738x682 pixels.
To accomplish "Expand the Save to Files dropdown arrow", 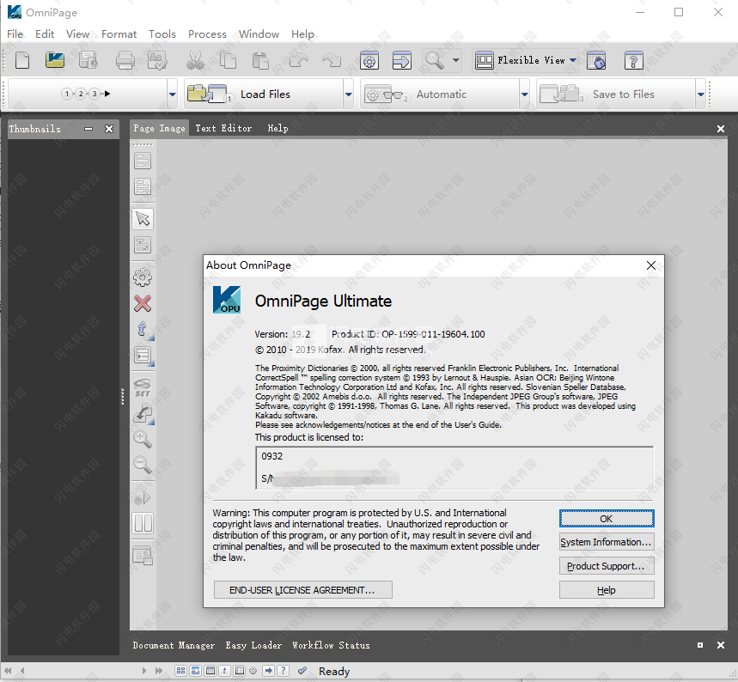I will [x=700, y=94].
